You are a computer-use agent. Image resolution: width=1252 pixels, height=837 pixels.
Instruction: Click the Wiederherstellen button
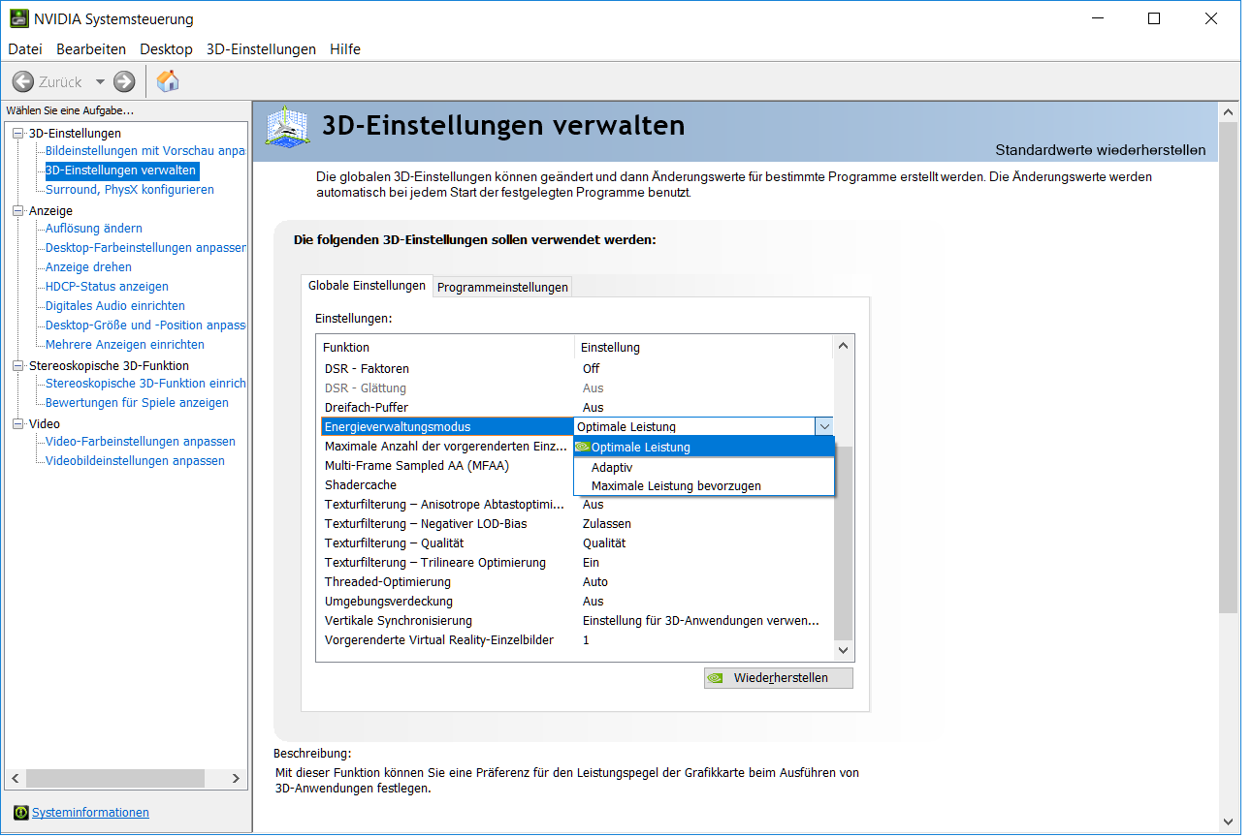[x=779, y=678]
